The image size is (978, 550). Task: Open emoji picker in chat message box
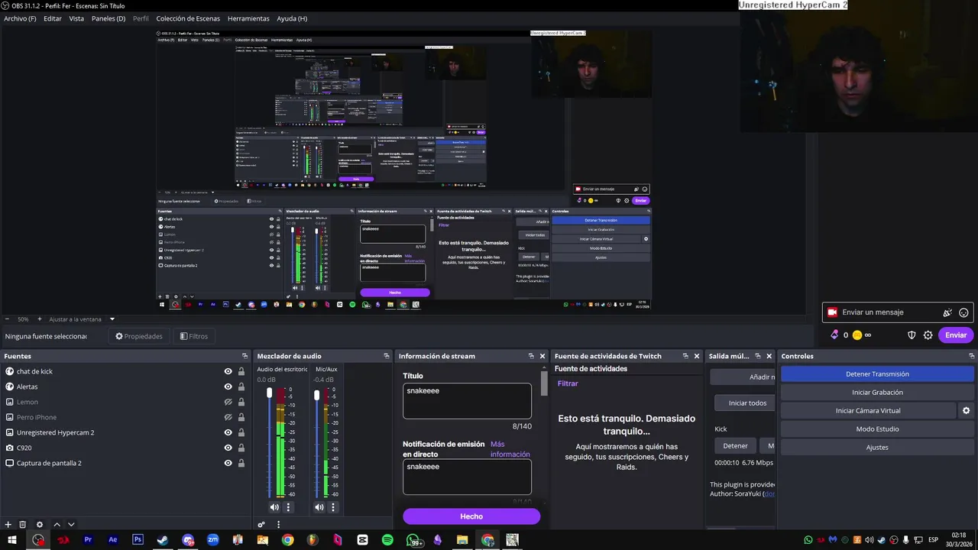[x=963, y=312]
